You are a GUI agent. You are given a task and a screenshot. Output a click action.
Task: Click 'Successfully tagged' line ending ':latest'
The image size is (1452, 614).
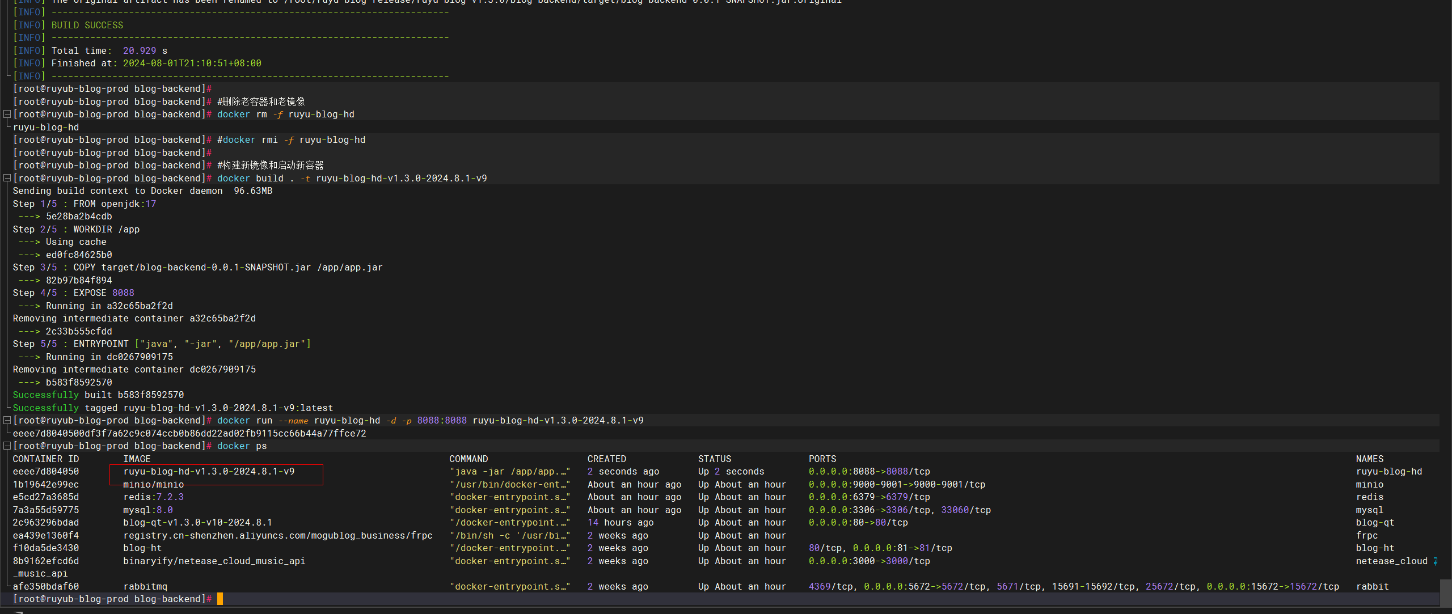173,408
